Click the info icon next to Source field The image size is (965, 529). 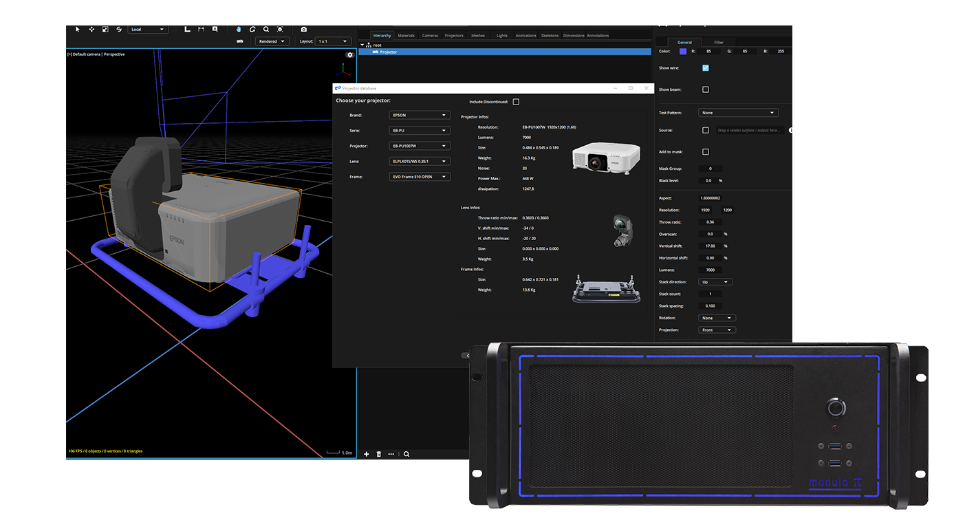(790, 130)
